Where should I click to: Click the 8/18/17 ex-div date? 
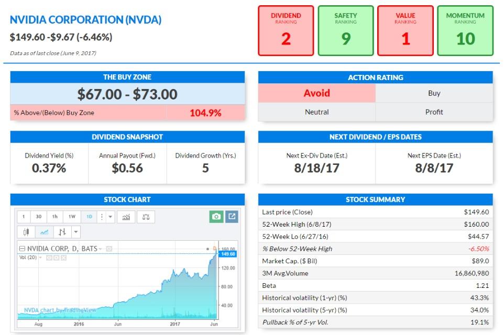pos(316,168)
